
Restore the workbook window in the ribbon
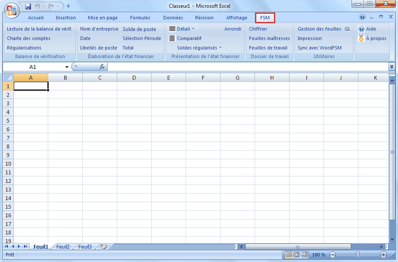pyautogui.click(x=381, y=17)
